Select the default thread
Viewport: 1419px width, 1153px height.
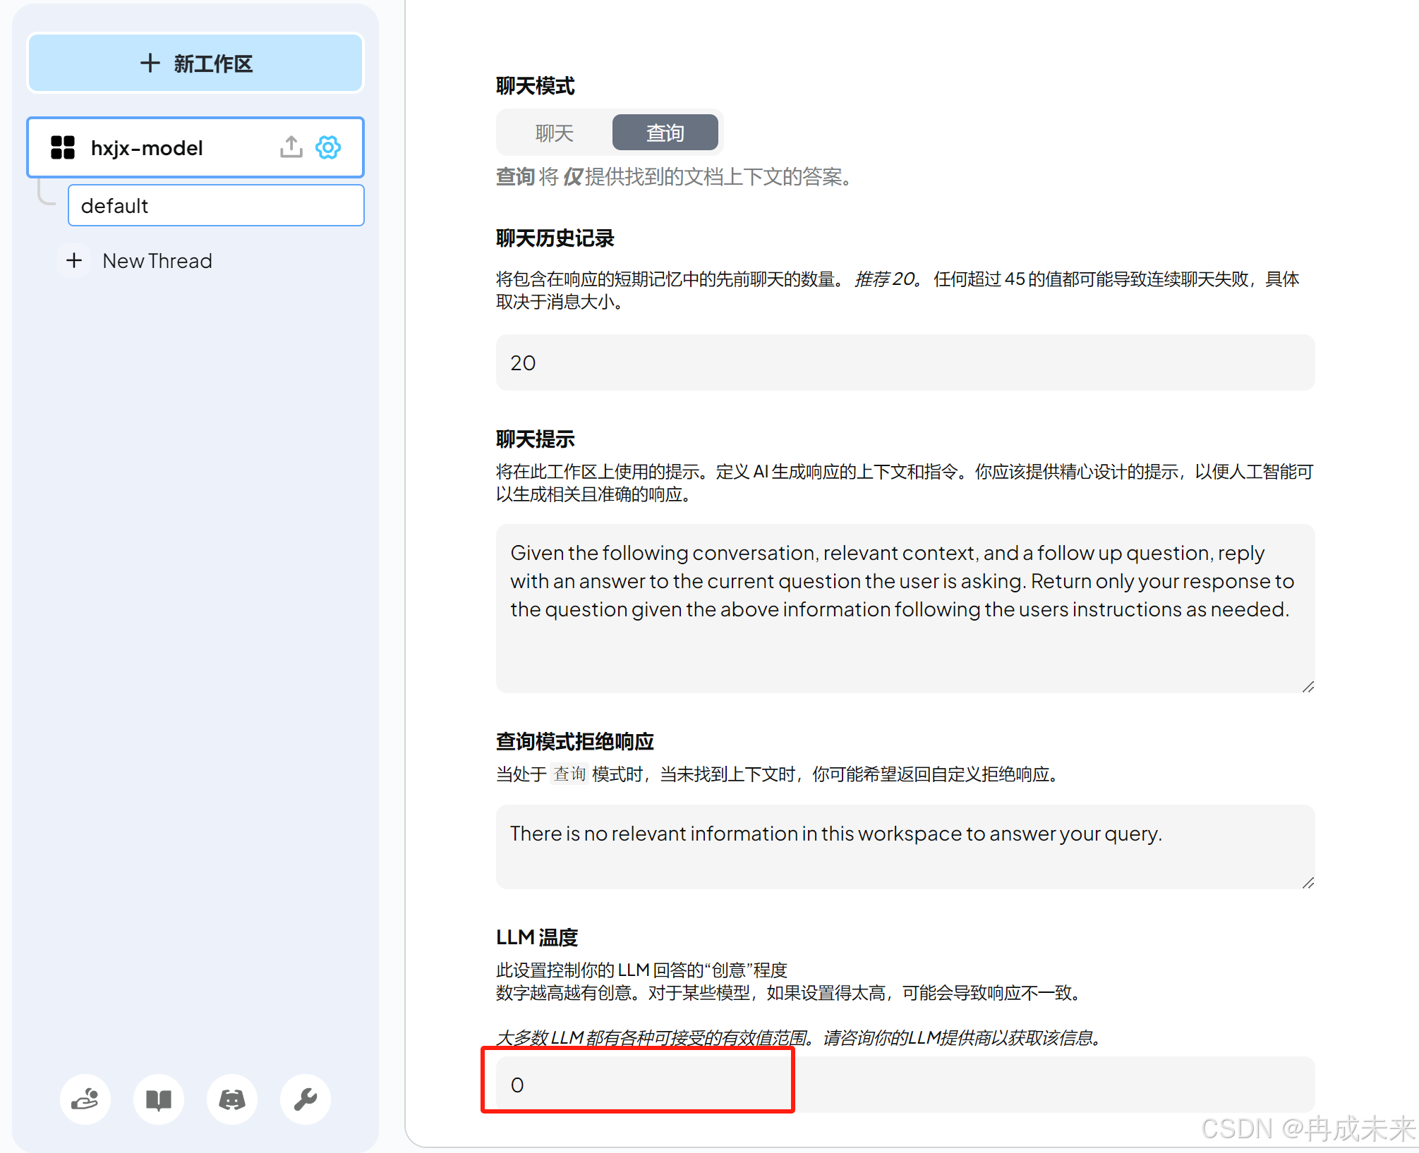tap(216, 206)
